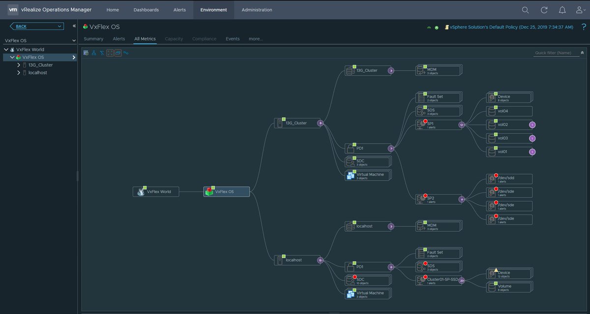The width and height of the screenshot is (590, 314).
Task: Click the arrow beside selected VxFlex OS row
Action: [74, 58]
